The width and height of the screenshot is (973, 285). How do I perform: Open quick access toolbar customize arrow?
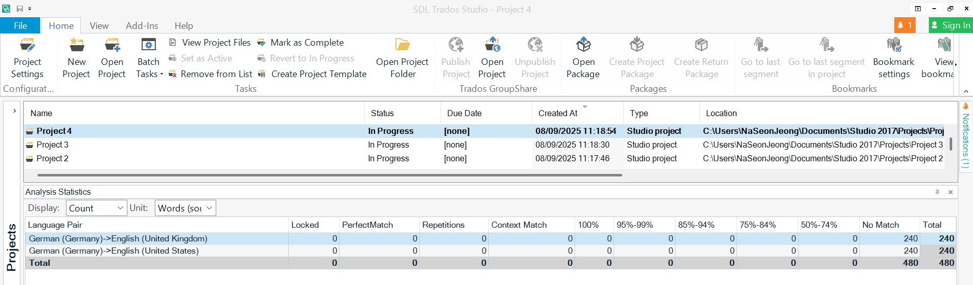30,9
